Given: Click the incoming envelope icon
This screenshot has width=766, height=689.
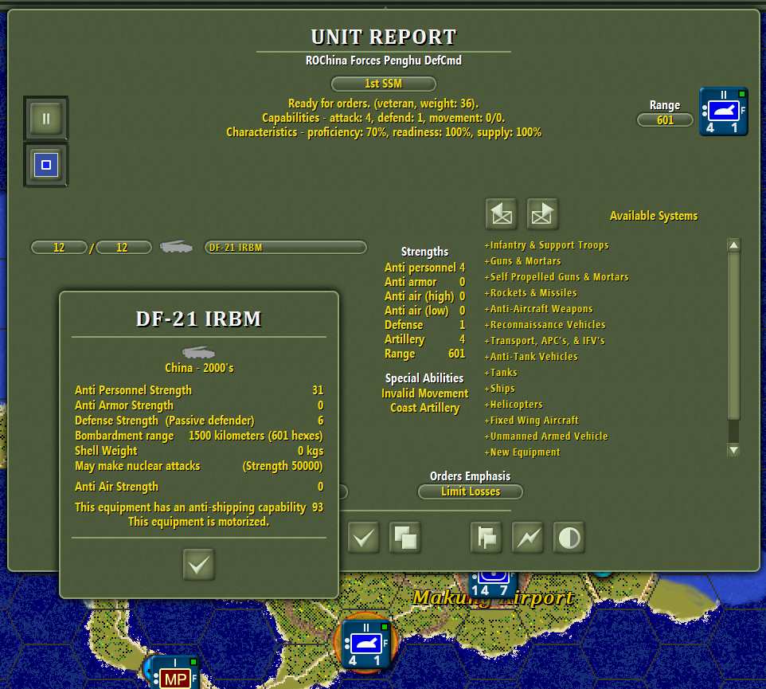Looking at the screenshot, I should (x=501, y=214).
